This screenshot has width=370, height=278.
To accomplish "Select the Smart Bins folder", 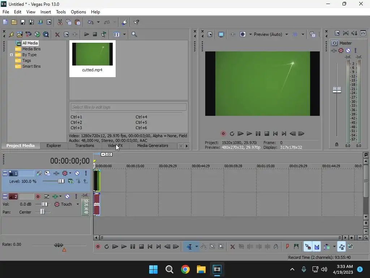I will [31, 66].
